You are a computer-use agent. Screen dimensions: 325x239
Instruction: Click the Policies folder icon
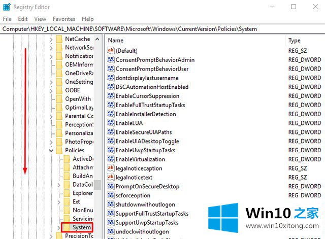click(x=59, y=150)
